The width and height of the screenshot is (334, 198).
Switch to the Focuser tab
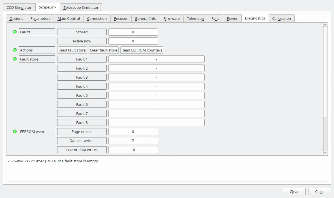click(121, 18)
